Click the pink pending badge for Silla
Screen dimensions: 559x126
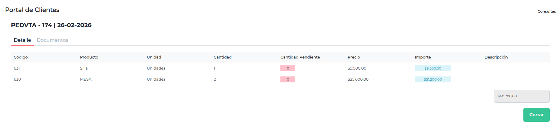pyautogui.click(x=288, y=68)
